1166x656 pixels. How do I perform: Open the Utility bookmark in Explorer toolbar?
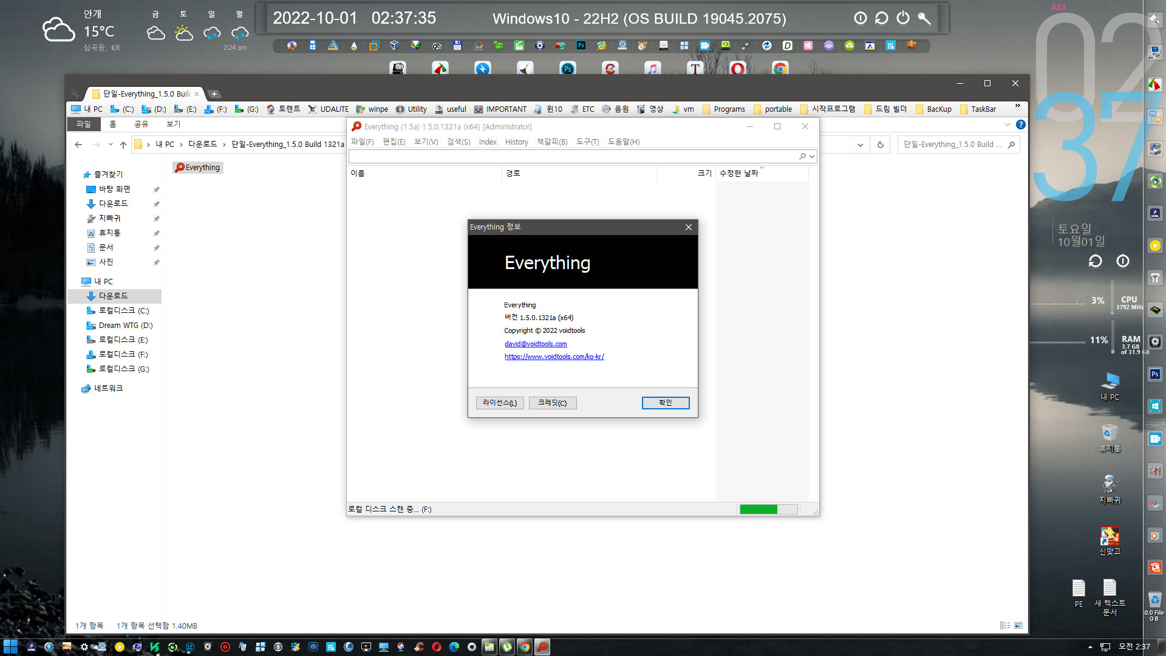click(411, 109)
